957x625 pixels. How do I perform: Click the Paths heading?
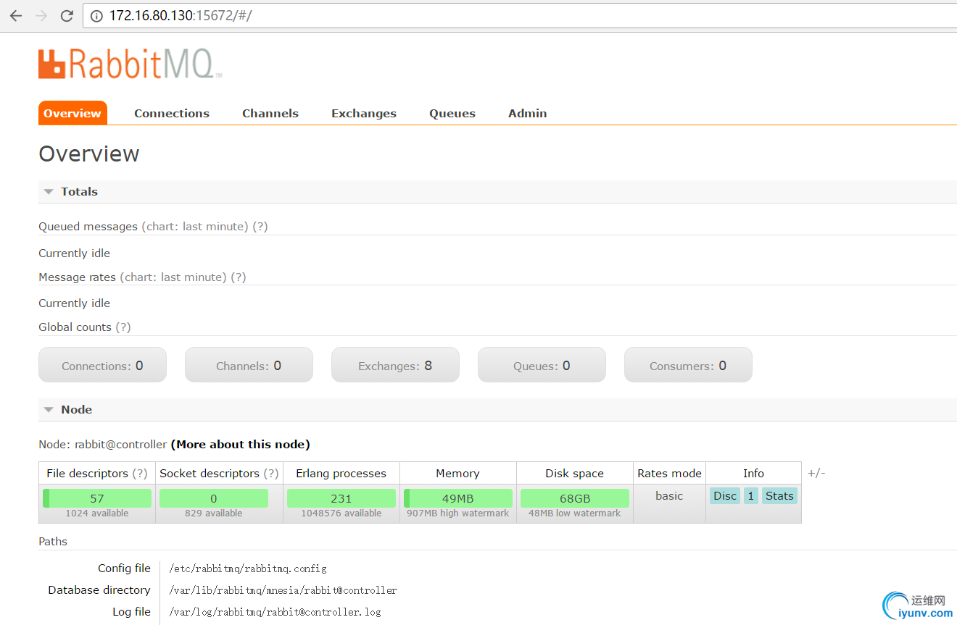click(x=53, y=542)
